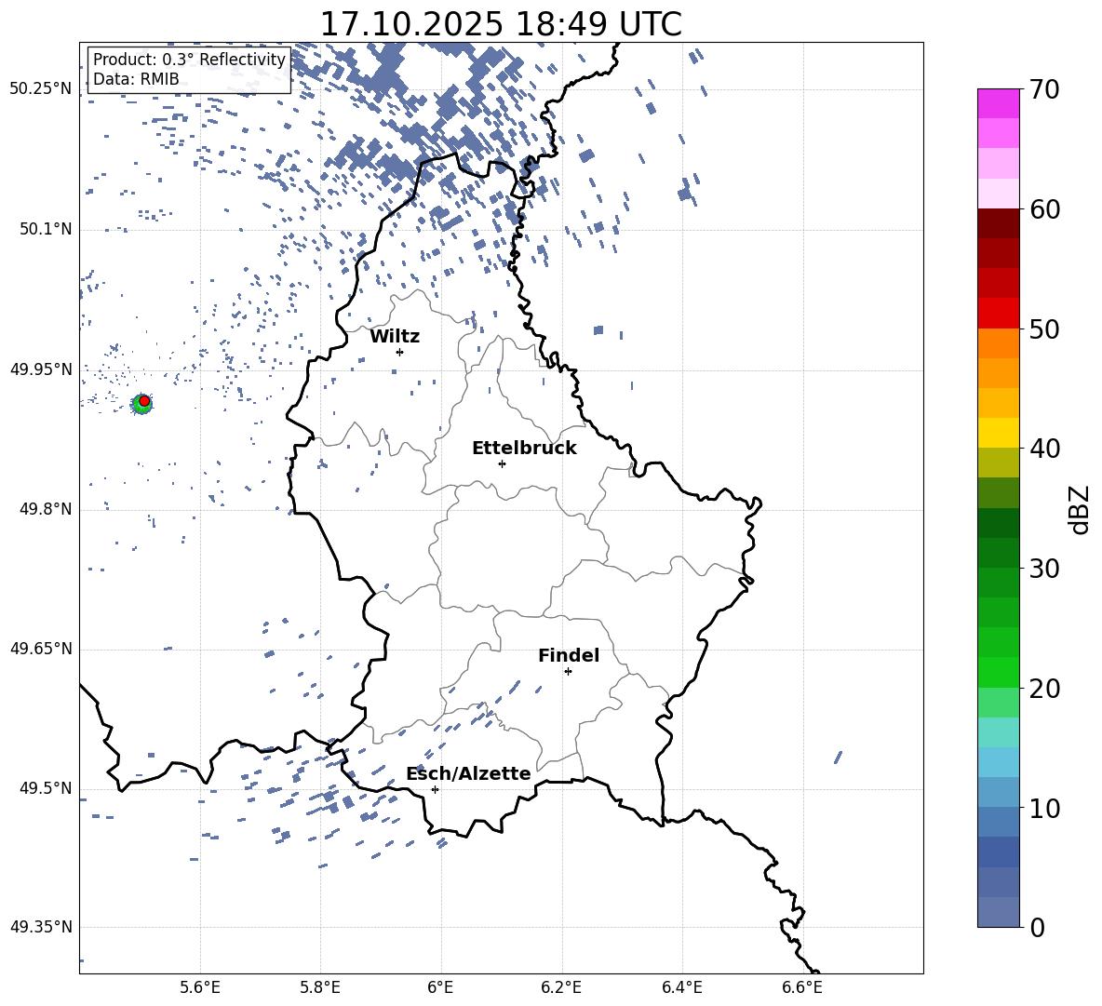
Task: Click the bright red colorbar swatch above 50
Action: 998,314
